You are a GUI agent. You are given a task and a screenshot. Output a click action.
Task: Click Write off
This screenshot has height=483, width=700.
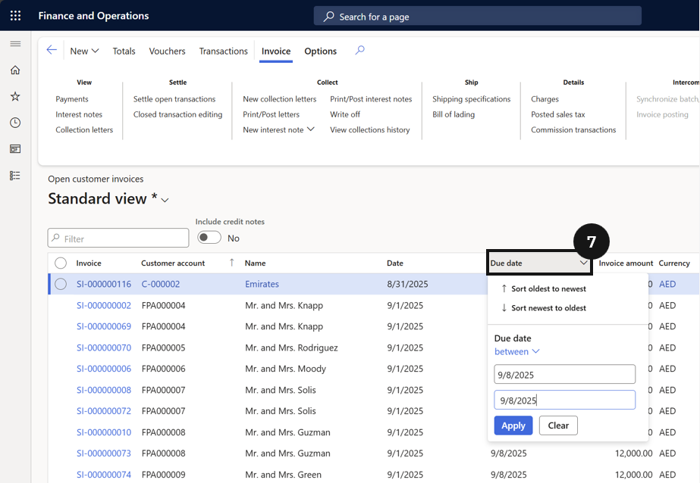point(345,114)
